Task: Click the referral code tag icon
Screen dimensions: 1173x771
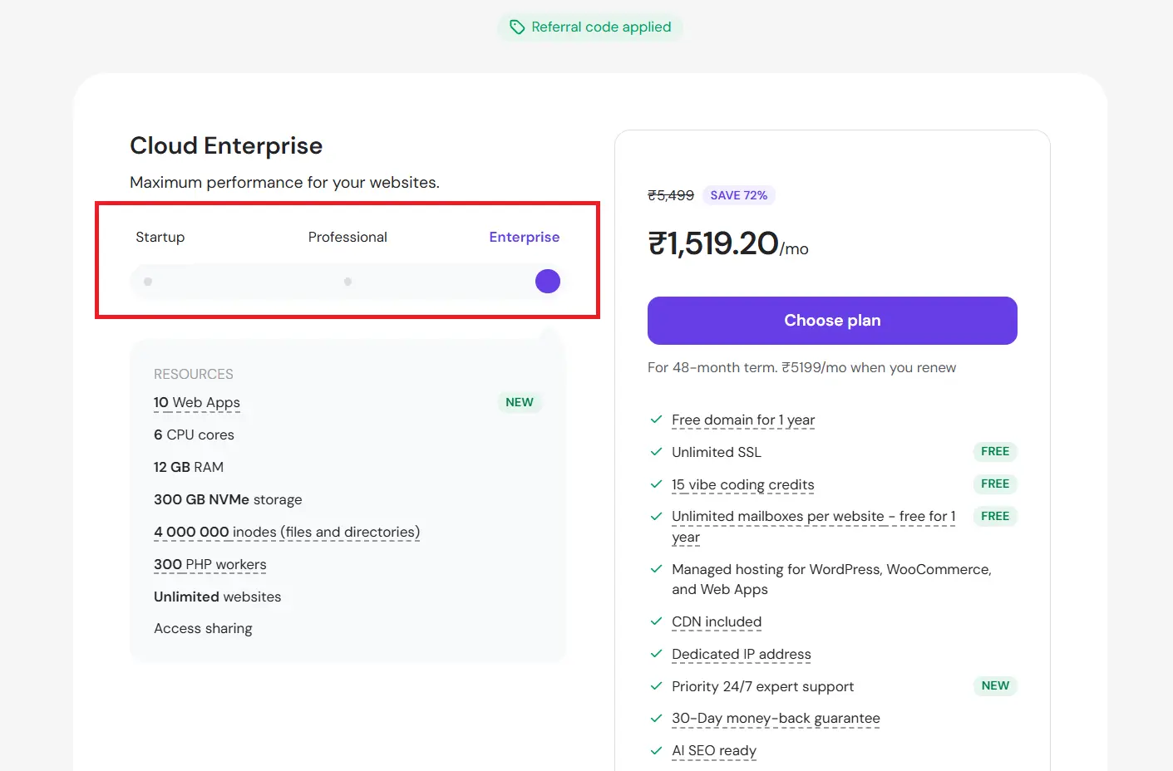Action: 517,27
